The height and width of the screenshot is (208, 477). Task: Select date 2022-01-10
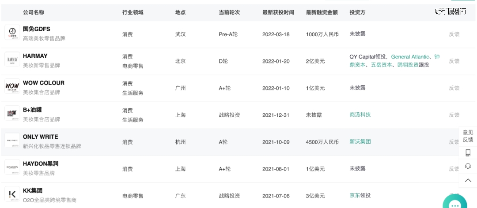tap(276, 89)
